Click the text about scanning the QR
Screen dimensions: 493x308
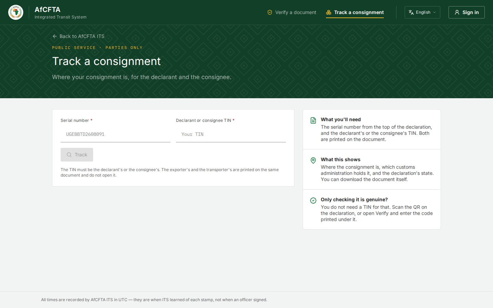pyautogui.click(x=377, y=213)
